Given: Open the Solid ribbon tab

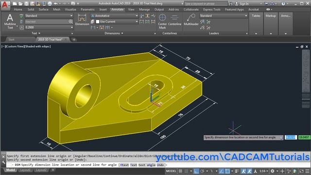Looking at the screenshot, I should click(x=31, y=10).
